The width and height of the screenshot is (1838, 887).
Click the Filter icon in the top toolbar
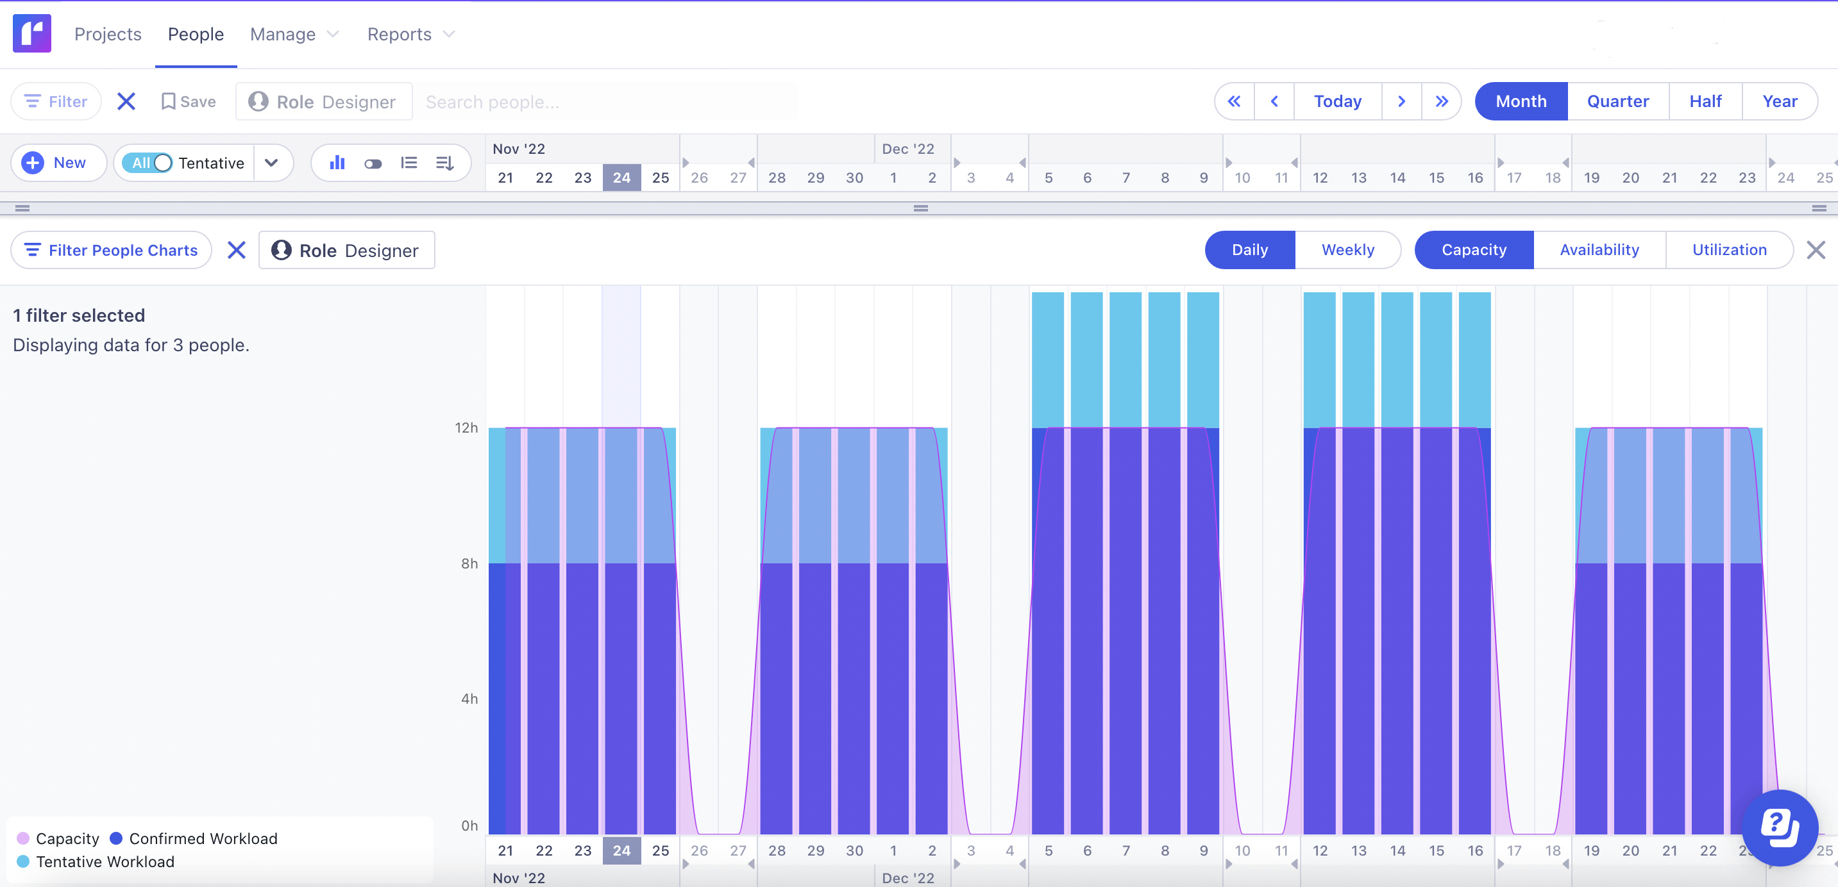(33, 101)
